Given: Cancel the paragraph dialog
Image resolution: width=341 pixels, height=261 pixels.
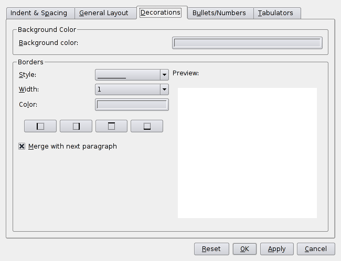Looking at the screenshot, I should [x=316, y=249].
